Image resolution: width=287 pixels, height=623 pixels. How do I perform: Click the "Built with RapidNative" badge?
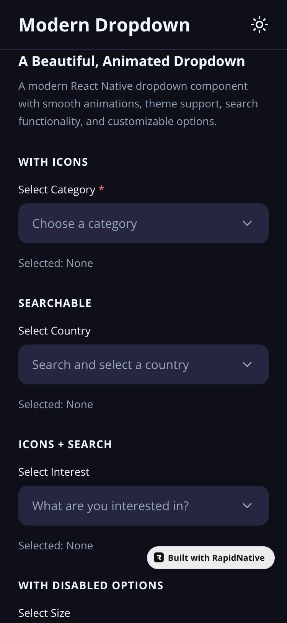pyautogui.click(x=216, y=558)
